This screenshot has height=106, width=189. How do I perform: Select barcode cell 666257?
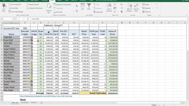point(25,90)
